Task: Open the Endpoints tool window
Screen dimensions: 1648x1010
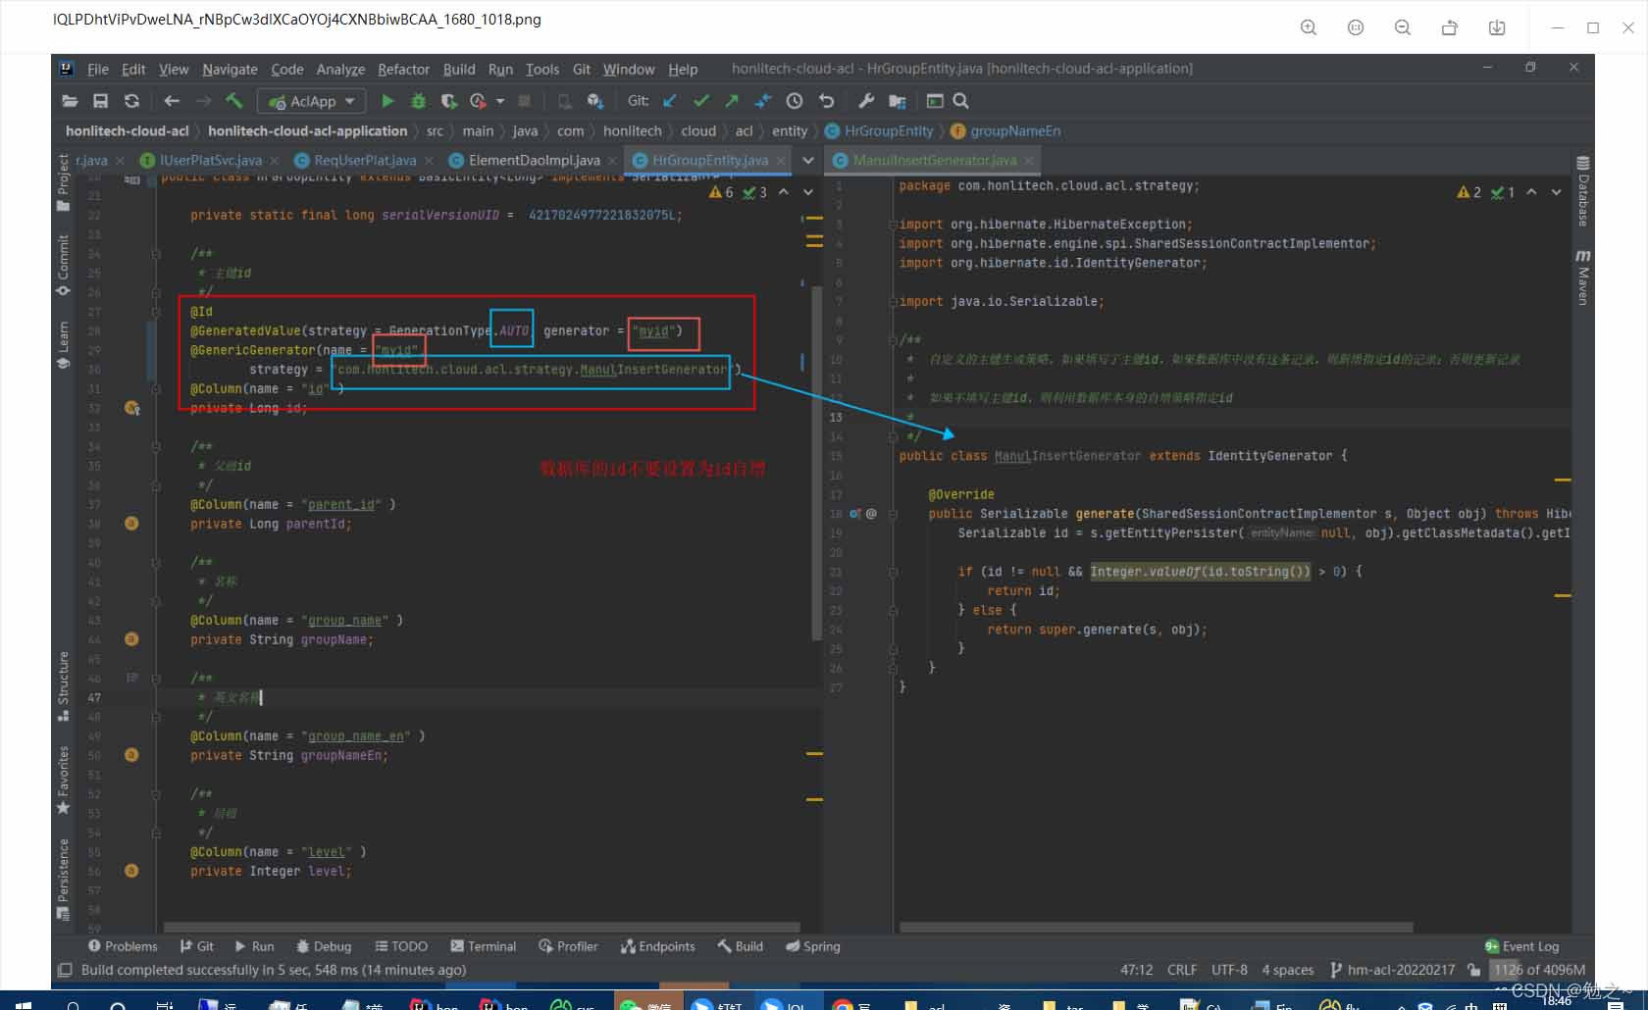Action: 657,946
